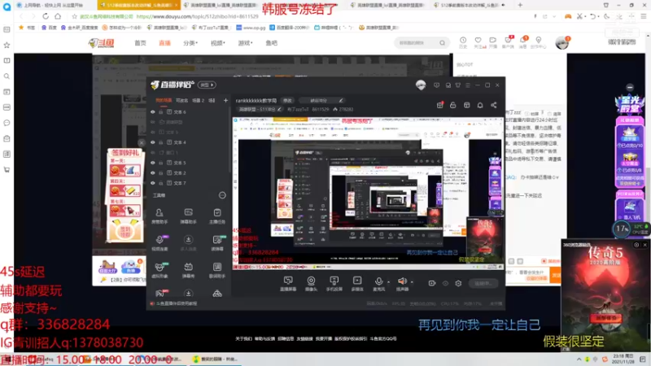The height and width of the screenshot is (366, 651).
Task: Open companion settings gear icon
Action: point(458,283)
